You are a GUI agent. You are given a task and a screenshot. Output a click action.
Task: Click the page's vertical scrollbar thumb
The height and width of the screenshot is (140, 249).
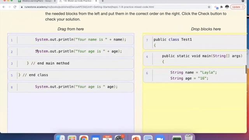246,69
